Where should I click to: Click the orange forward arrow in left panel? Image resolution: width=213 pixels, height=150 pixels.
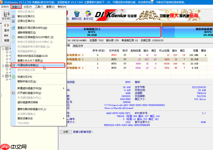click(8, 25)
